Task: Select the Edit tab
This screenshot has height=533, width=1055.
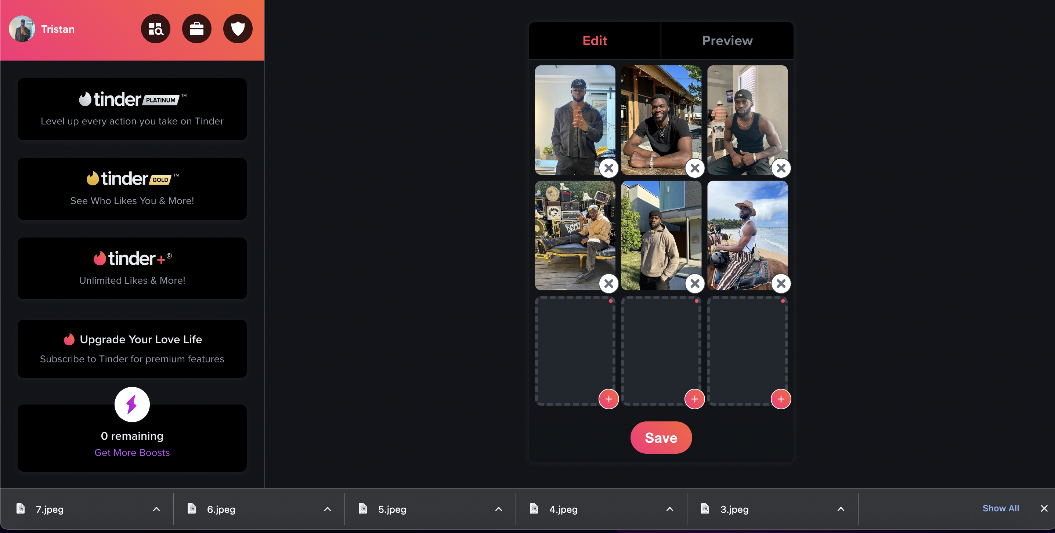Action: pos(595,40)
